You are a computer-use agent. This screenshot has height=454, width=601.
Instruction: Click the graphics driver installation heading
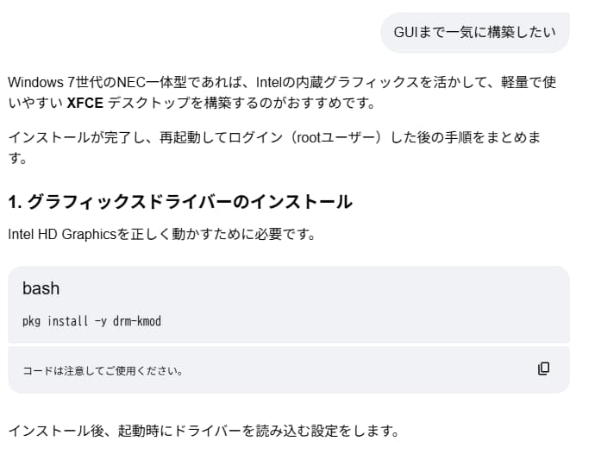pyautogui.click(x=179, y=202)
